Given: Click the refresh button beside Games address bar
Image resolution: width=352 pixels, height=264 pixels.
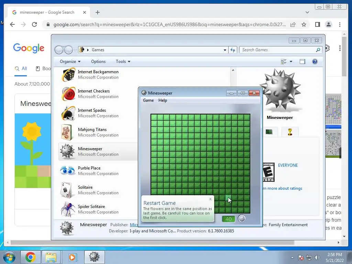Looking at the screenshot, I should point(233,50).
